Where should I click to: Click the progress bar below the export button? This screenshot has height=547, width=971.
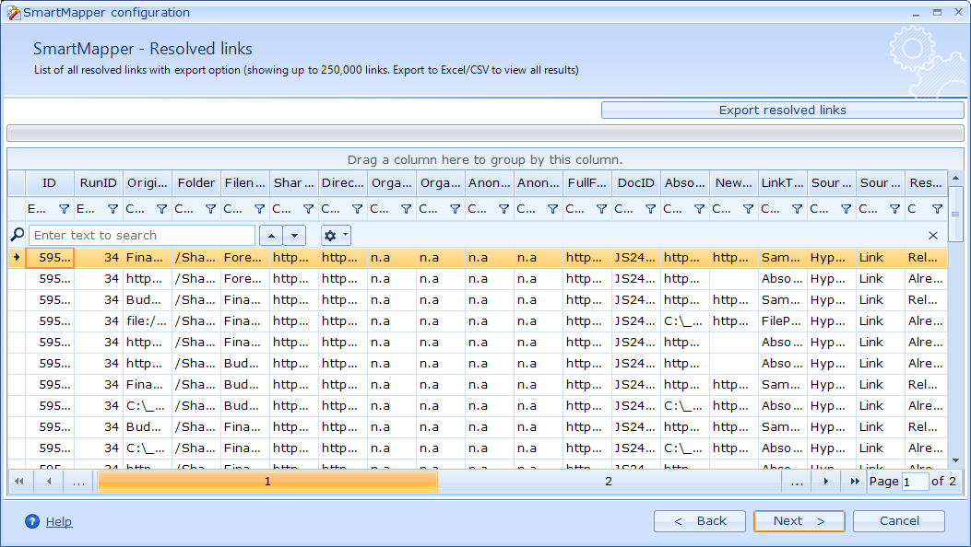485,133
